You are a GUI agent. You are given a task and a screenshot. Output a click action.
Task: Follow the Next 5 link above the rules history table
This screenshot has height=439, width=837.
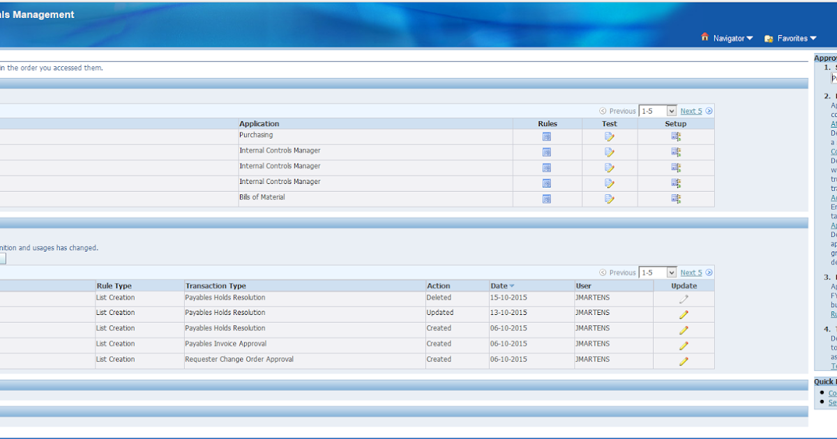(691, 272)
